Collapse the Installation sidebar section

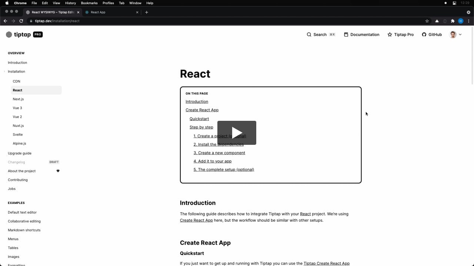tap(4, 72)
